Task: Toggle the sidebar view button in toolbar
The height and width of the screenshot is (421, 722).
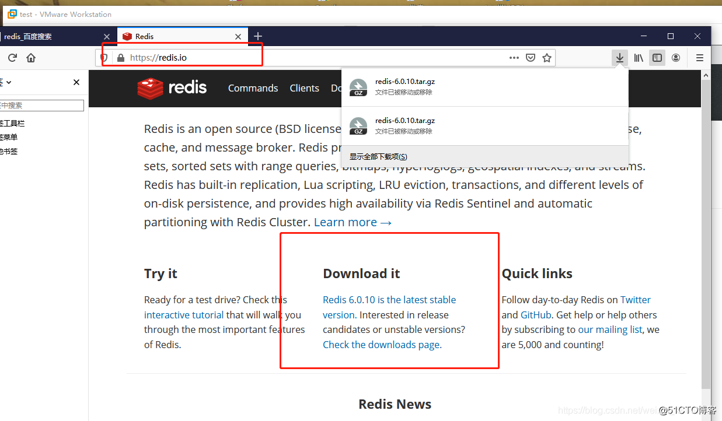Action: coord(657,58)
